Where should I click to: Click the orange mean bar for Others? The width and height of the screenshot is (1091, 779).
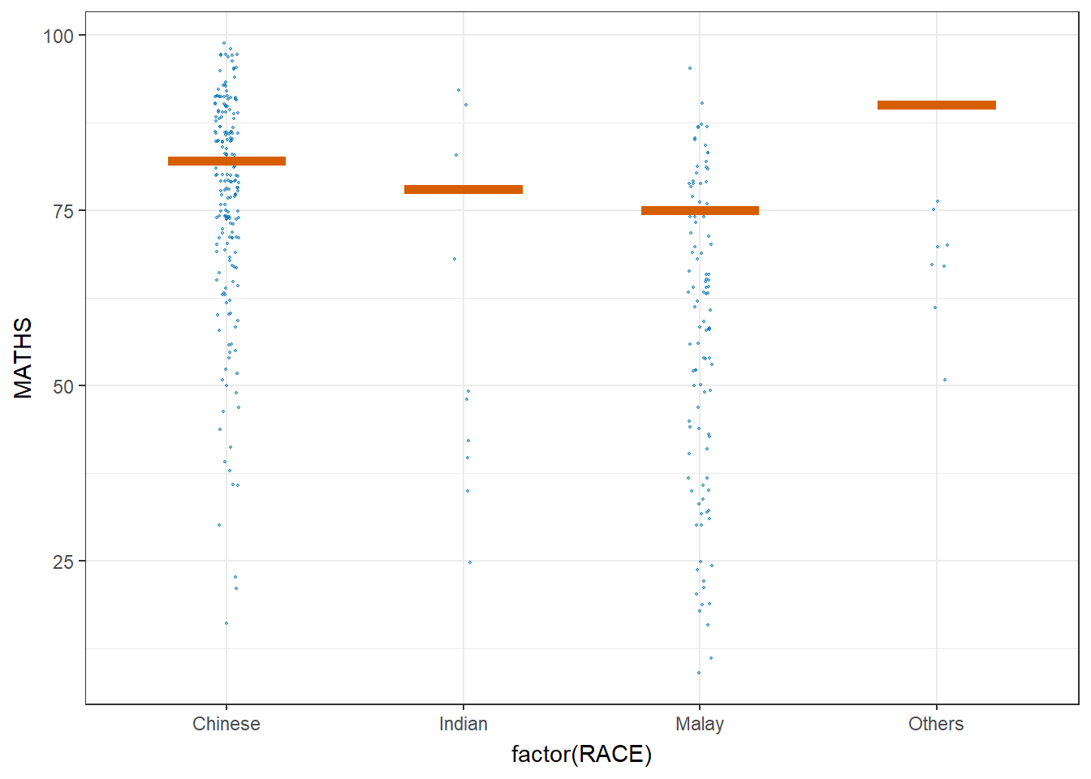tap(937, 105)
